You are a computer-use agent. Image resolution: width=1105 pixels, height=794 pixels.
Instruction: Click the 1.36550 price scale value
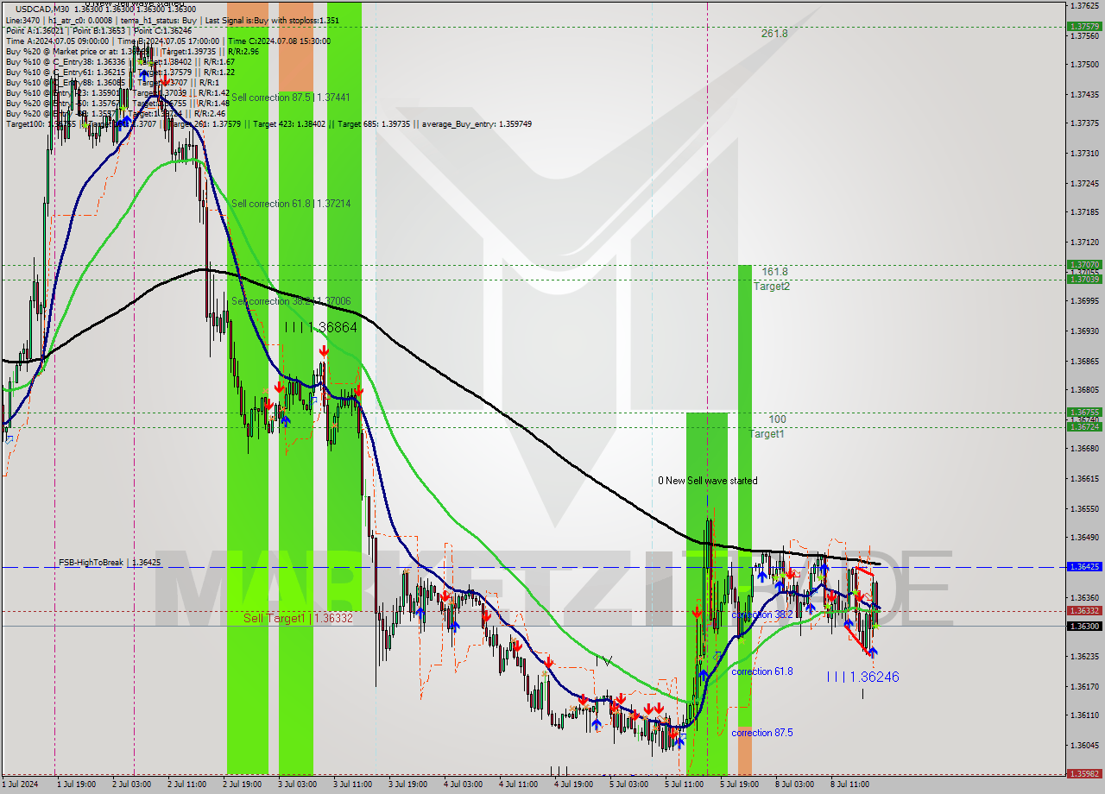pyautogui.click(x=1084, y=508)
